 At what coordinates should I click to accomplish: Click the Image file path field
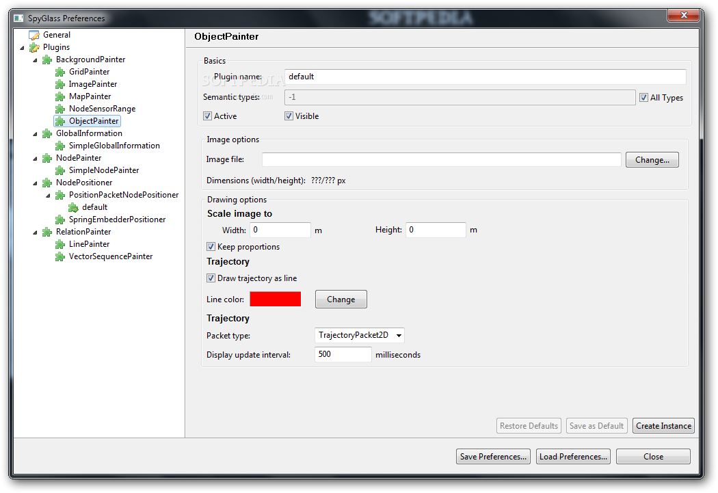point(442,160)
